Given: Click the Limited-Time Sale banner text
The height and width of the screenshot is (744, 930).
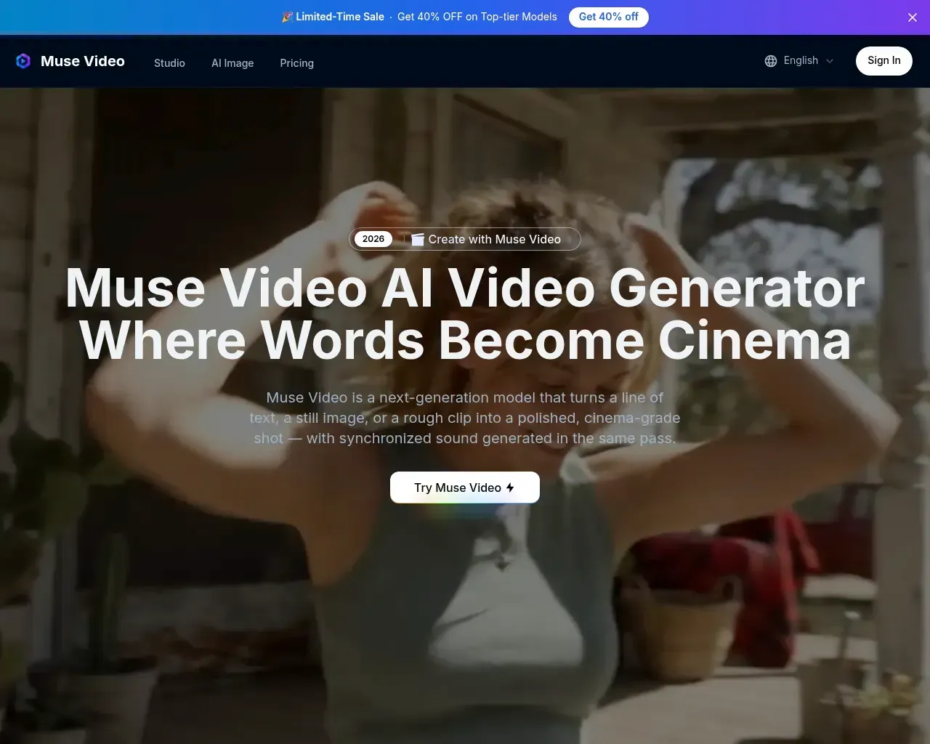Looking at the screenshot, I should [340, 17].
